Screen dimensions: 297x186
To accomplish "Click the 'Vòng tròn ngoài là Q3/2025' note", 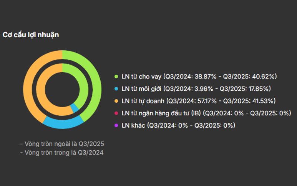I will 62,144.
